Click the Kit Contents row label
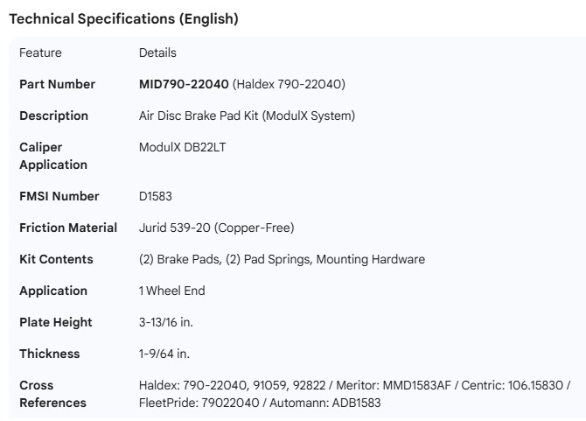Viewport: 586px width, 421px height. click(56, 259)
